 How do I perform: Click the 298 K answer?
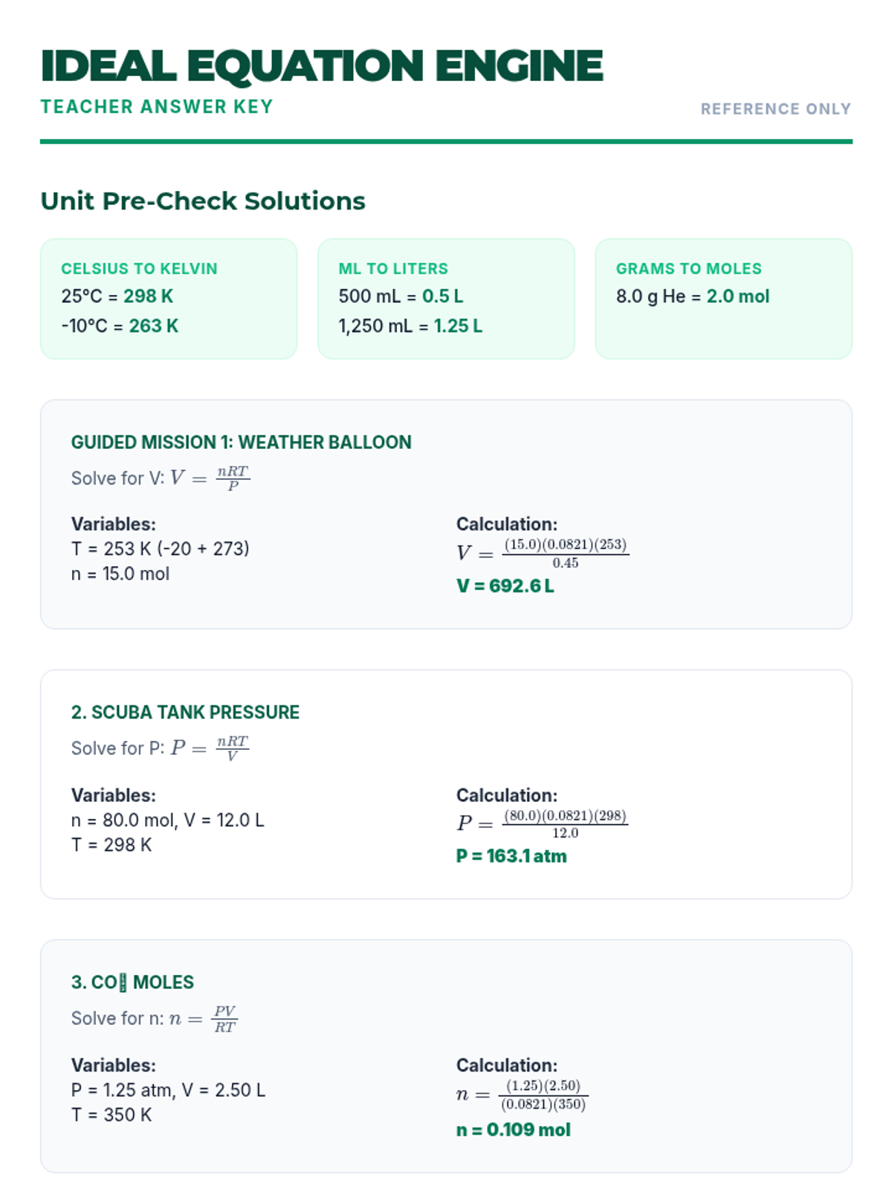click(x=148, y=297)
